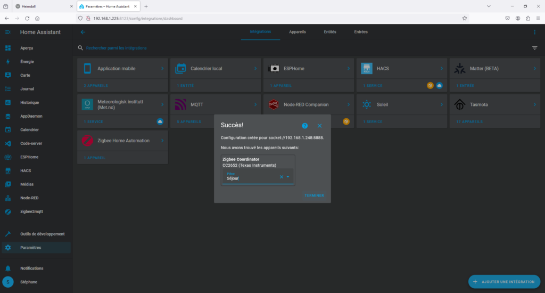Open the browser hamburger menu

pyautogui.click(x=538, y=19)
